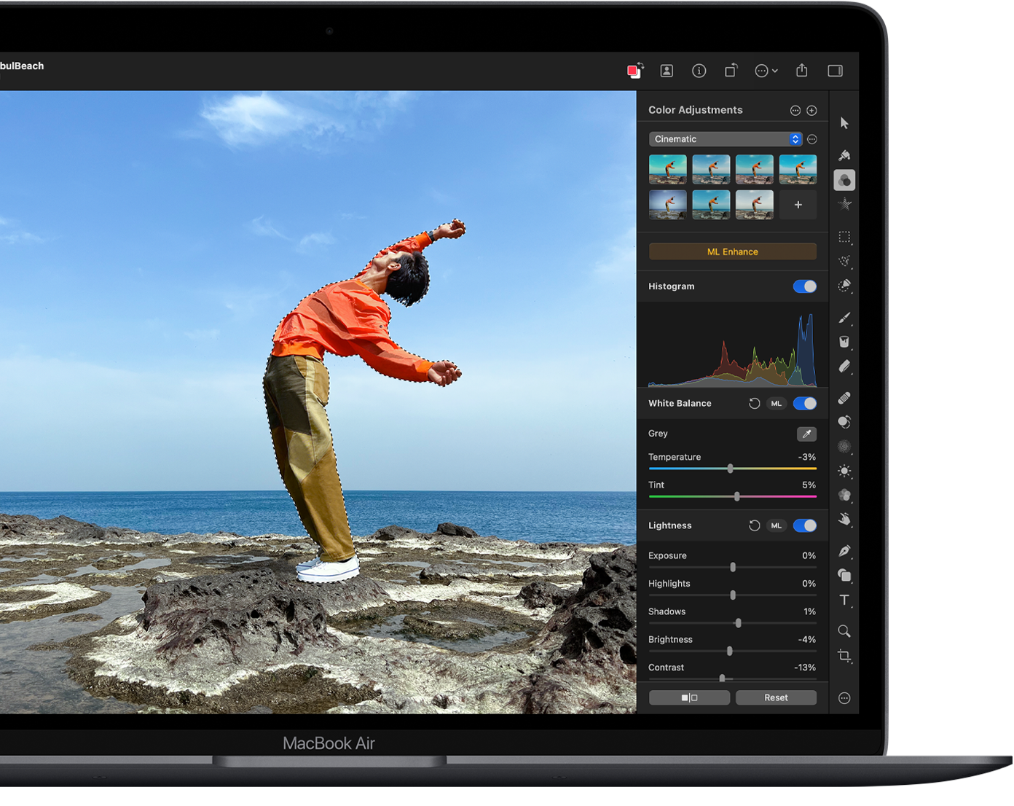
Task: Choose the Paint brush tool
Action: click(844, 318)
